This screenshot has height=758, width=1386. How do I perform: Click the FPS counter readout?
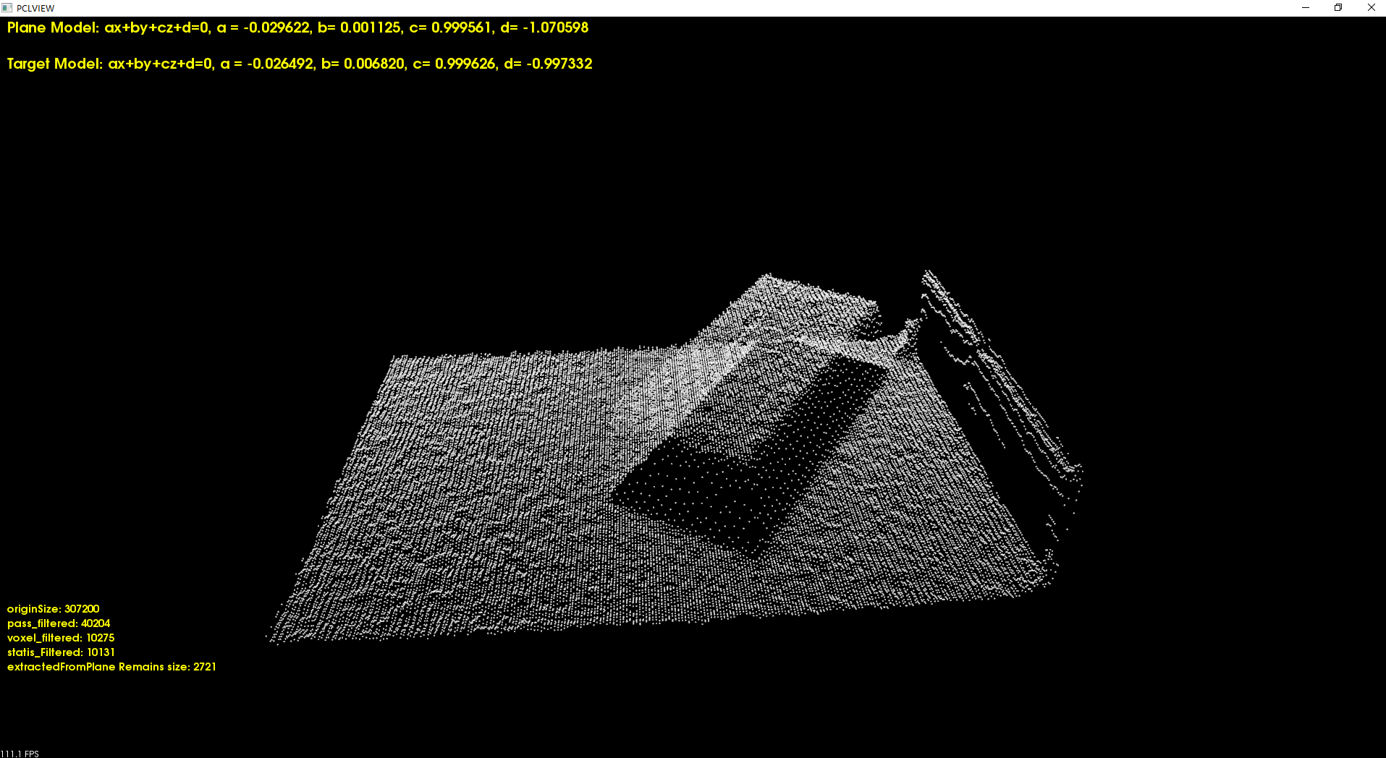(20, 753)
